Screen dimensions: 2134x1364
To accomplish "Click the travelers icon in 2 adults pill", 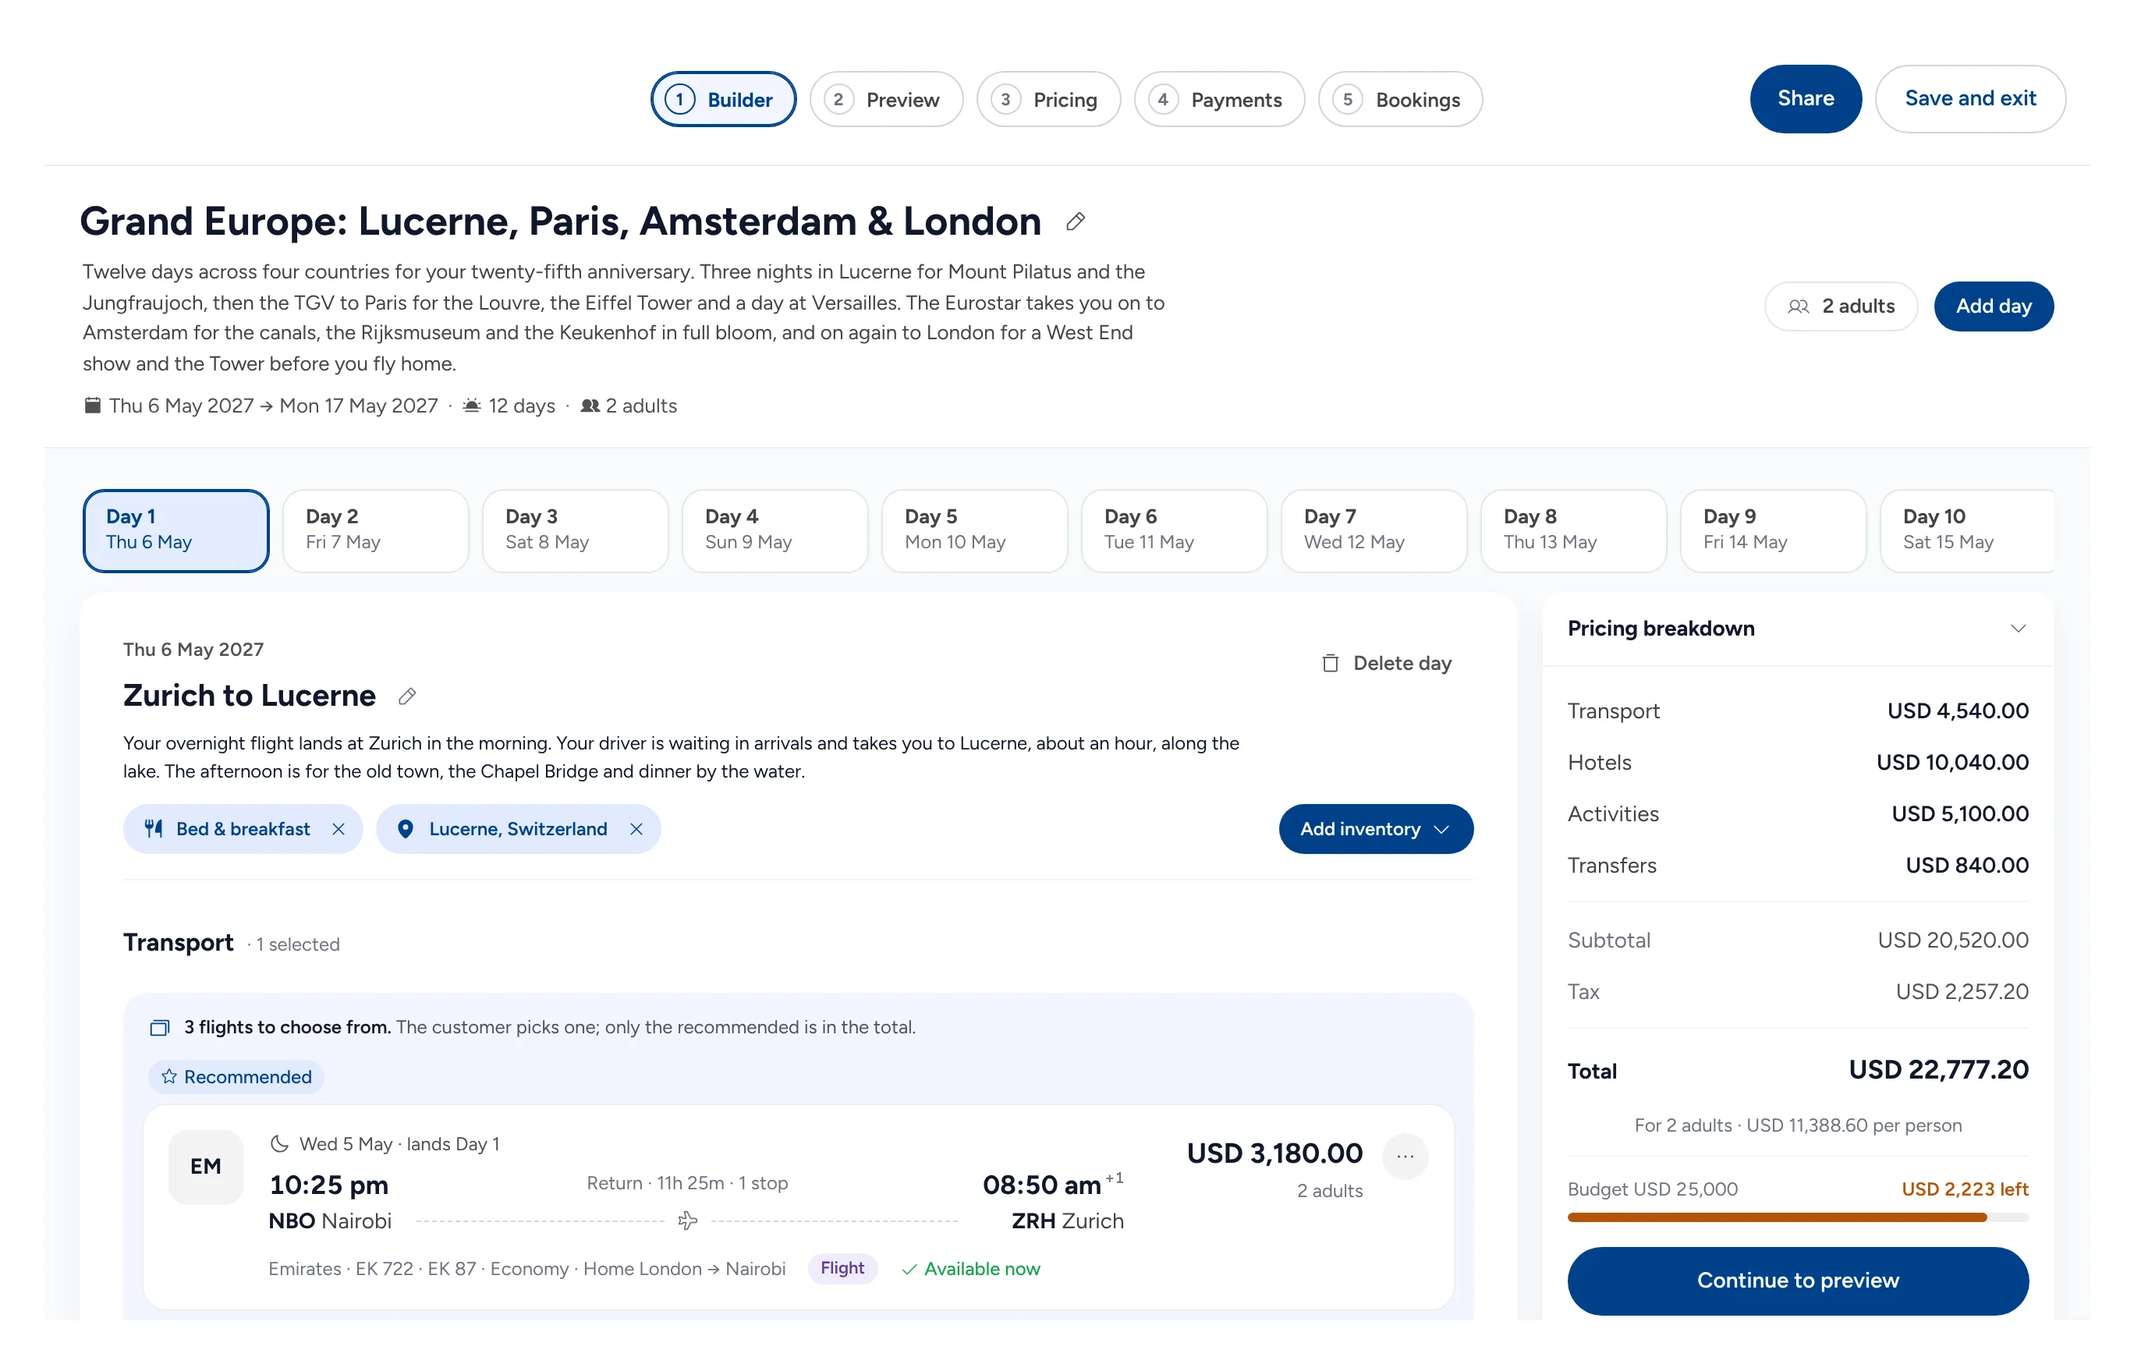I will click(x=1798, y=306).
